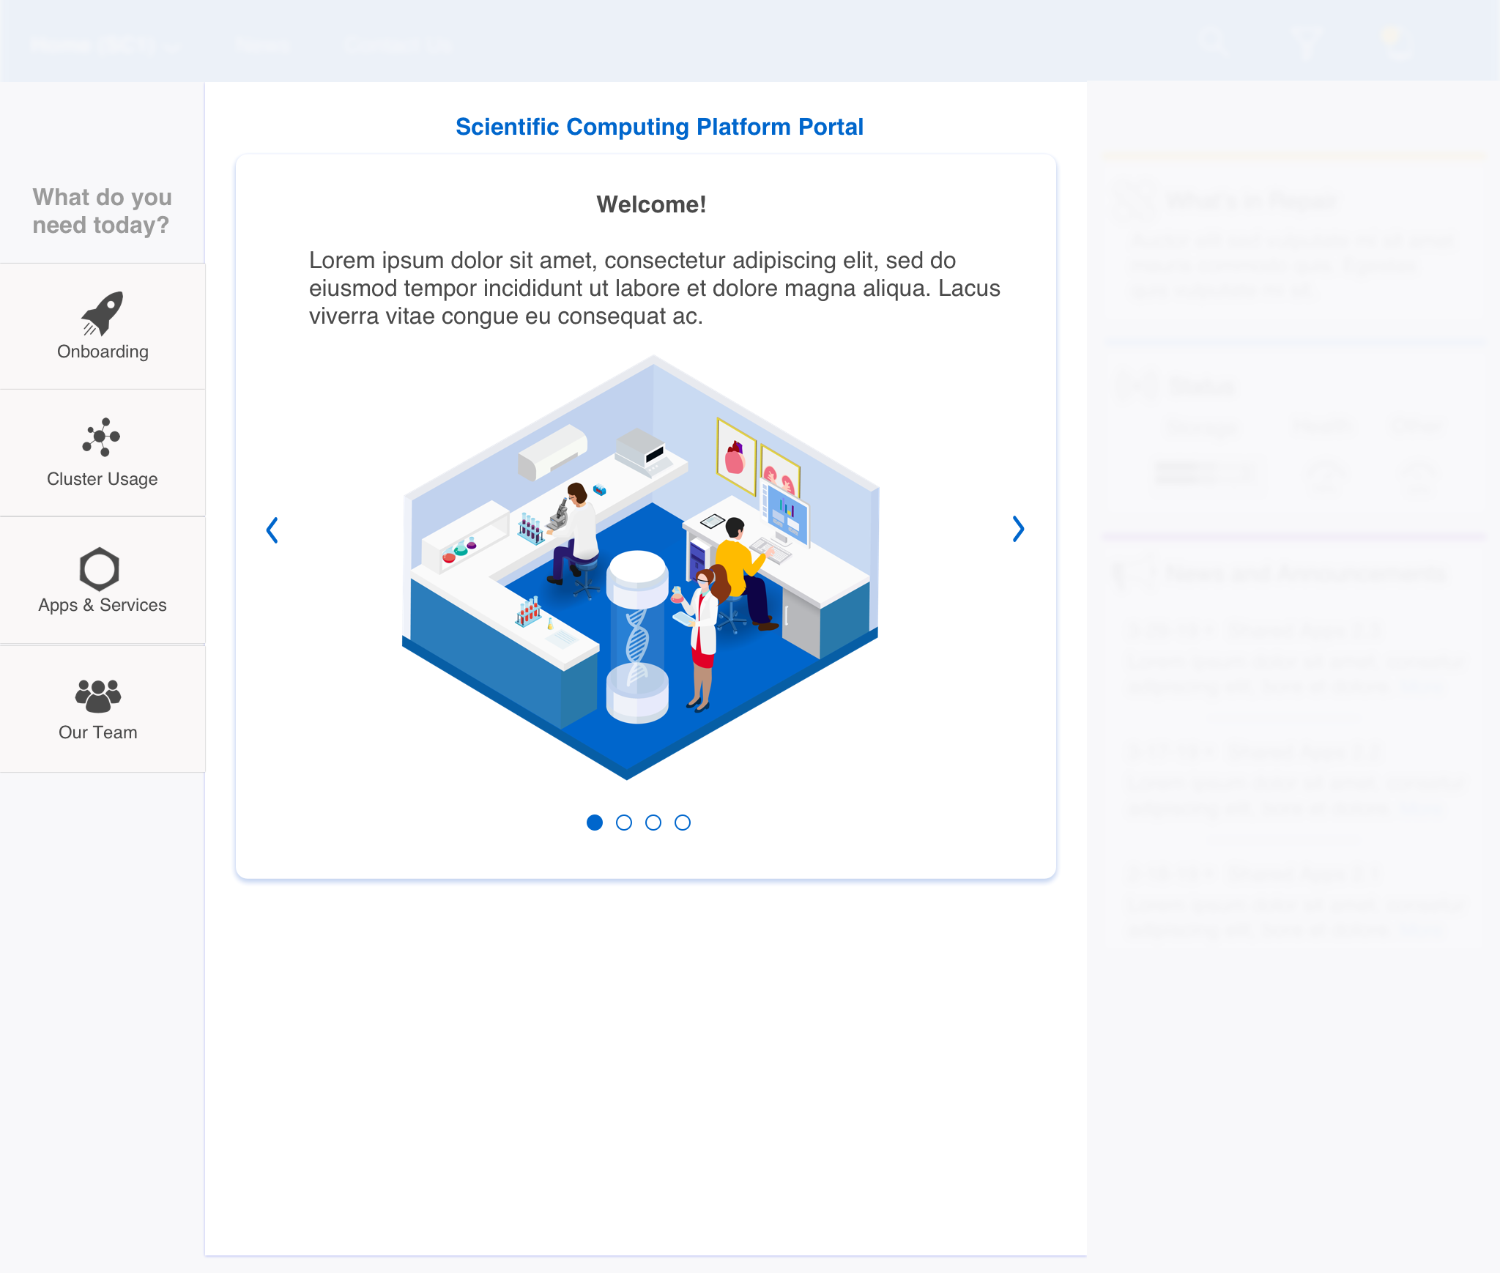
Task: Select the fourth carousel dot
Action: coord(683,823)
